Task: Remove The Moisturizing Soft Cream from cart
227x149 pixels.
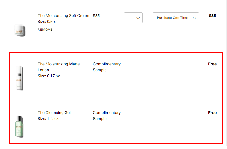Action: (x=45, y=30)
